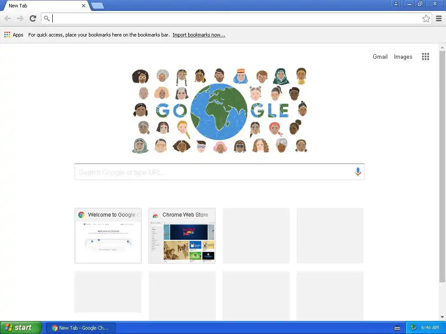Open a new tab with the tab-strip button

(x=98, y=5)
